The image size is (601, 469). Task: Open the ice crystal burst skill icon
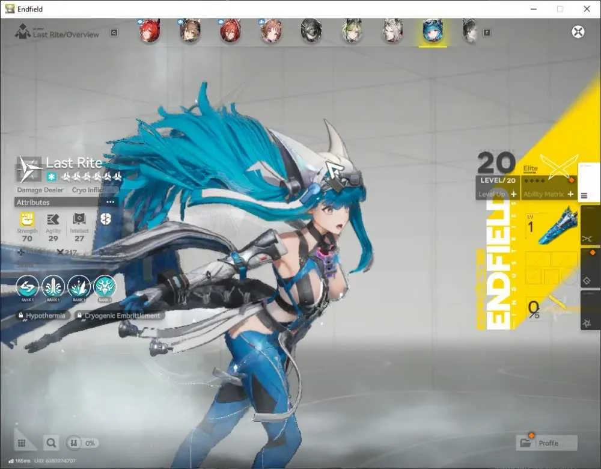[x=79, y=287]
